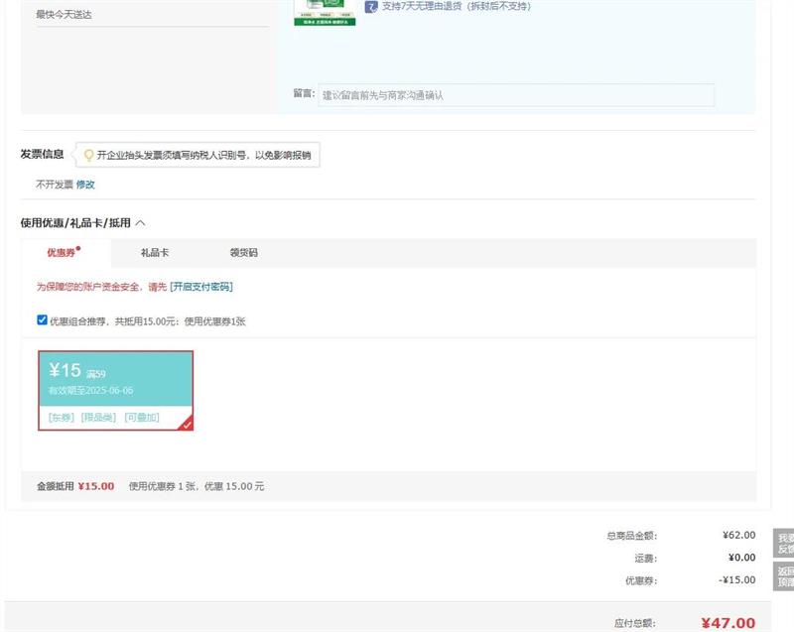Click the 返回顶部 side button
This screenshot has width=794, height=632.
[x=784, y=576]
